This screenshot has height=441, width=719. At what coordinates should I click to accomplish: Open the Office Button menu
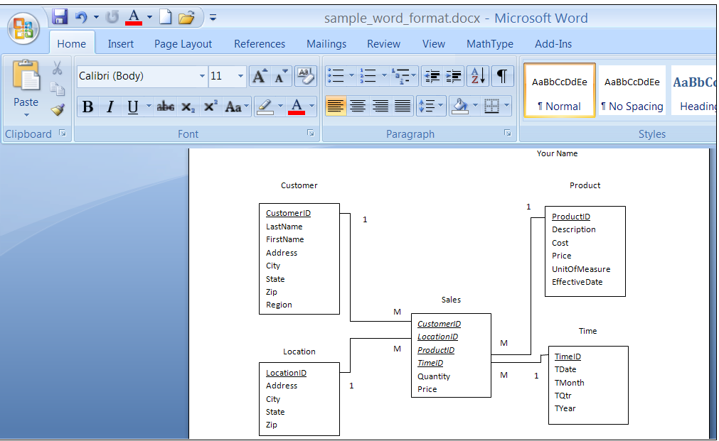23,29
